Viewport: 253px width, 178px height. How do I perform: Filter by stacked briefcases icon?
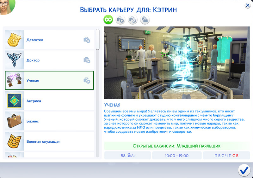tap(145, 20)
